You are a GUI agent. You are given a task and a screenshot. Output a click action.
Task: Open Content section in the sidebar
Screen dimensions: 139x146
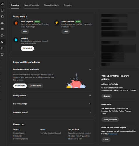(2, 10)
